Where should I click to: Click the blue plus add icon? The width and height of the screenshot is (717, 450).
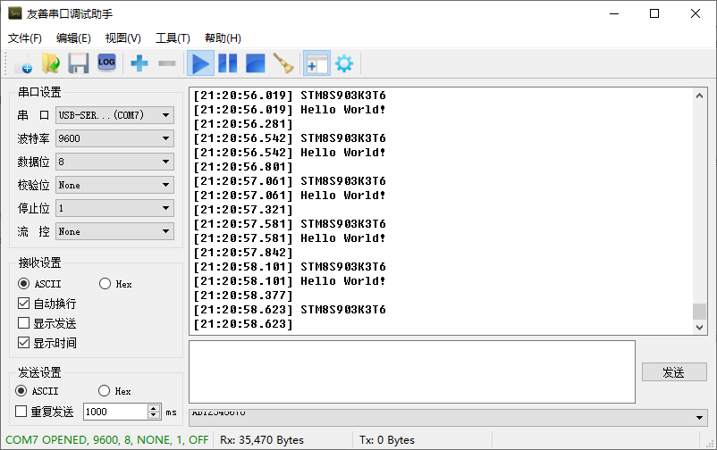point(139,63)
